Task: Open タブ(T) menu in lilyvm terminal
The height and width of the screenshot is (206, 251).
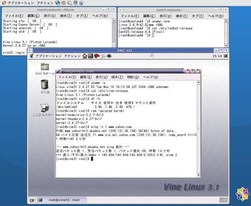Action: [x=82, y=16]
